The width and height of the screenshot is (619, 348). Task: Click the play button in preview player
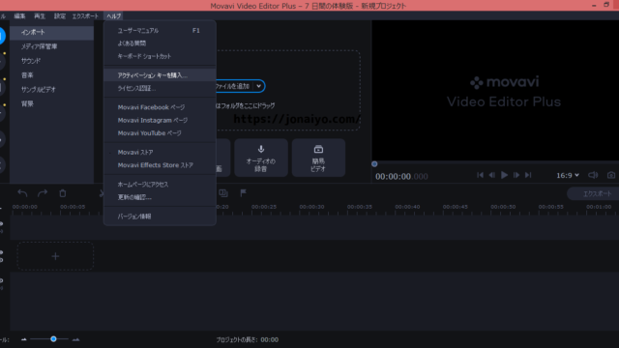(504, 175)
